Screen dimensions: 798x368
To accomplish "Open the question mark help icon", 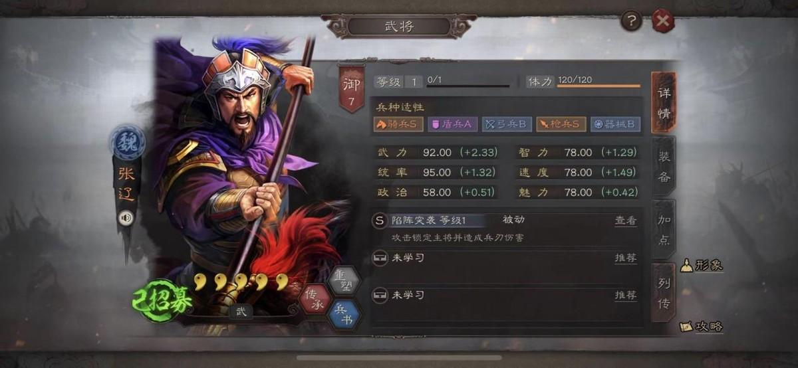I will (x=631, y=21).
